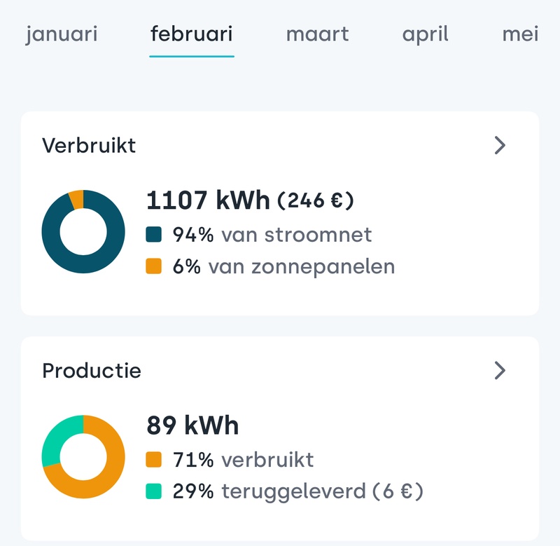The width and height of the screenshot is (560, 546).
Task: Select the februari month tab
Action: point(192,34)
